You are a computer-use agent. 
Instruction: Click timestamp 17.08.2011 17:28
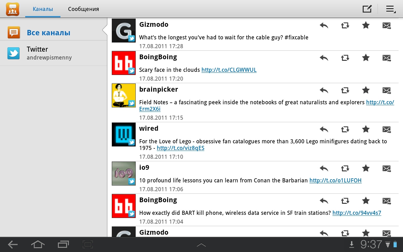point(161,46)
